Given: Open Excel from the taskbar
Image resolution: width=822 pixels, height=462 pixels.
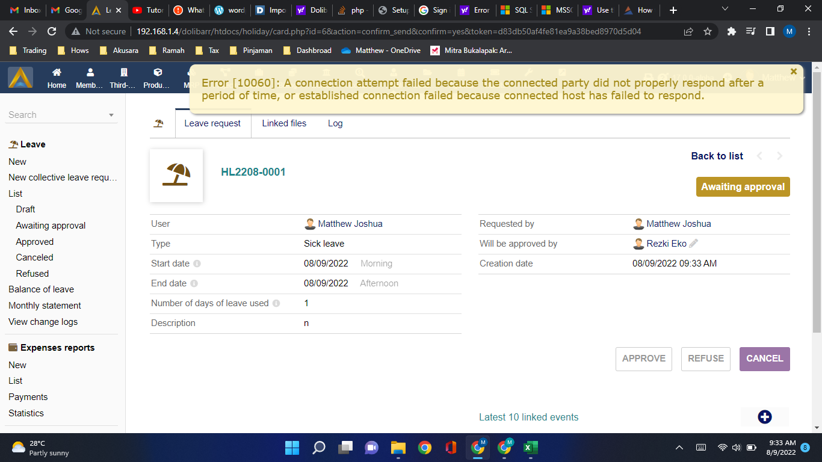Looking at the screenshot, I should click(x=530, y=448).
